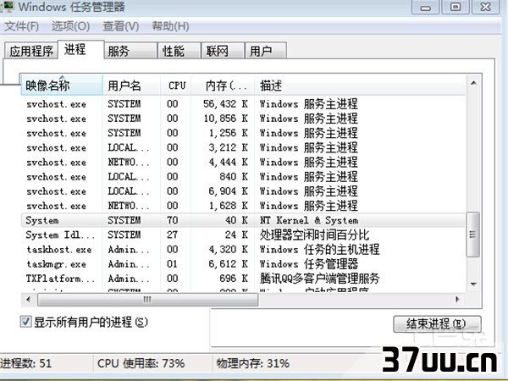Click the horizontal scrollbar thumb

[147, 300]
